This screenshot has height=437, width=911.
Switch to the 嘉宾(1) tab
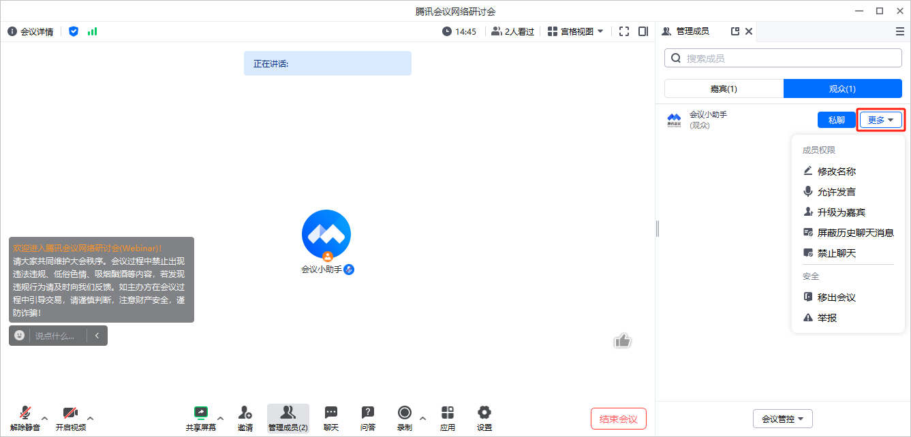(724, 88)
